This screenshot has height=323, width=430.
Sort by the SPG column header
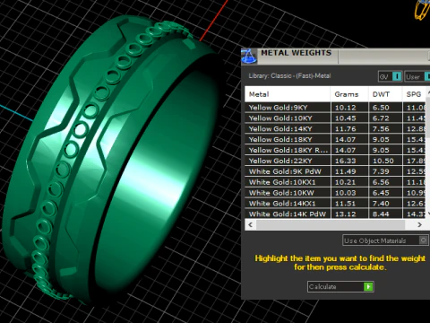(415, 94)
